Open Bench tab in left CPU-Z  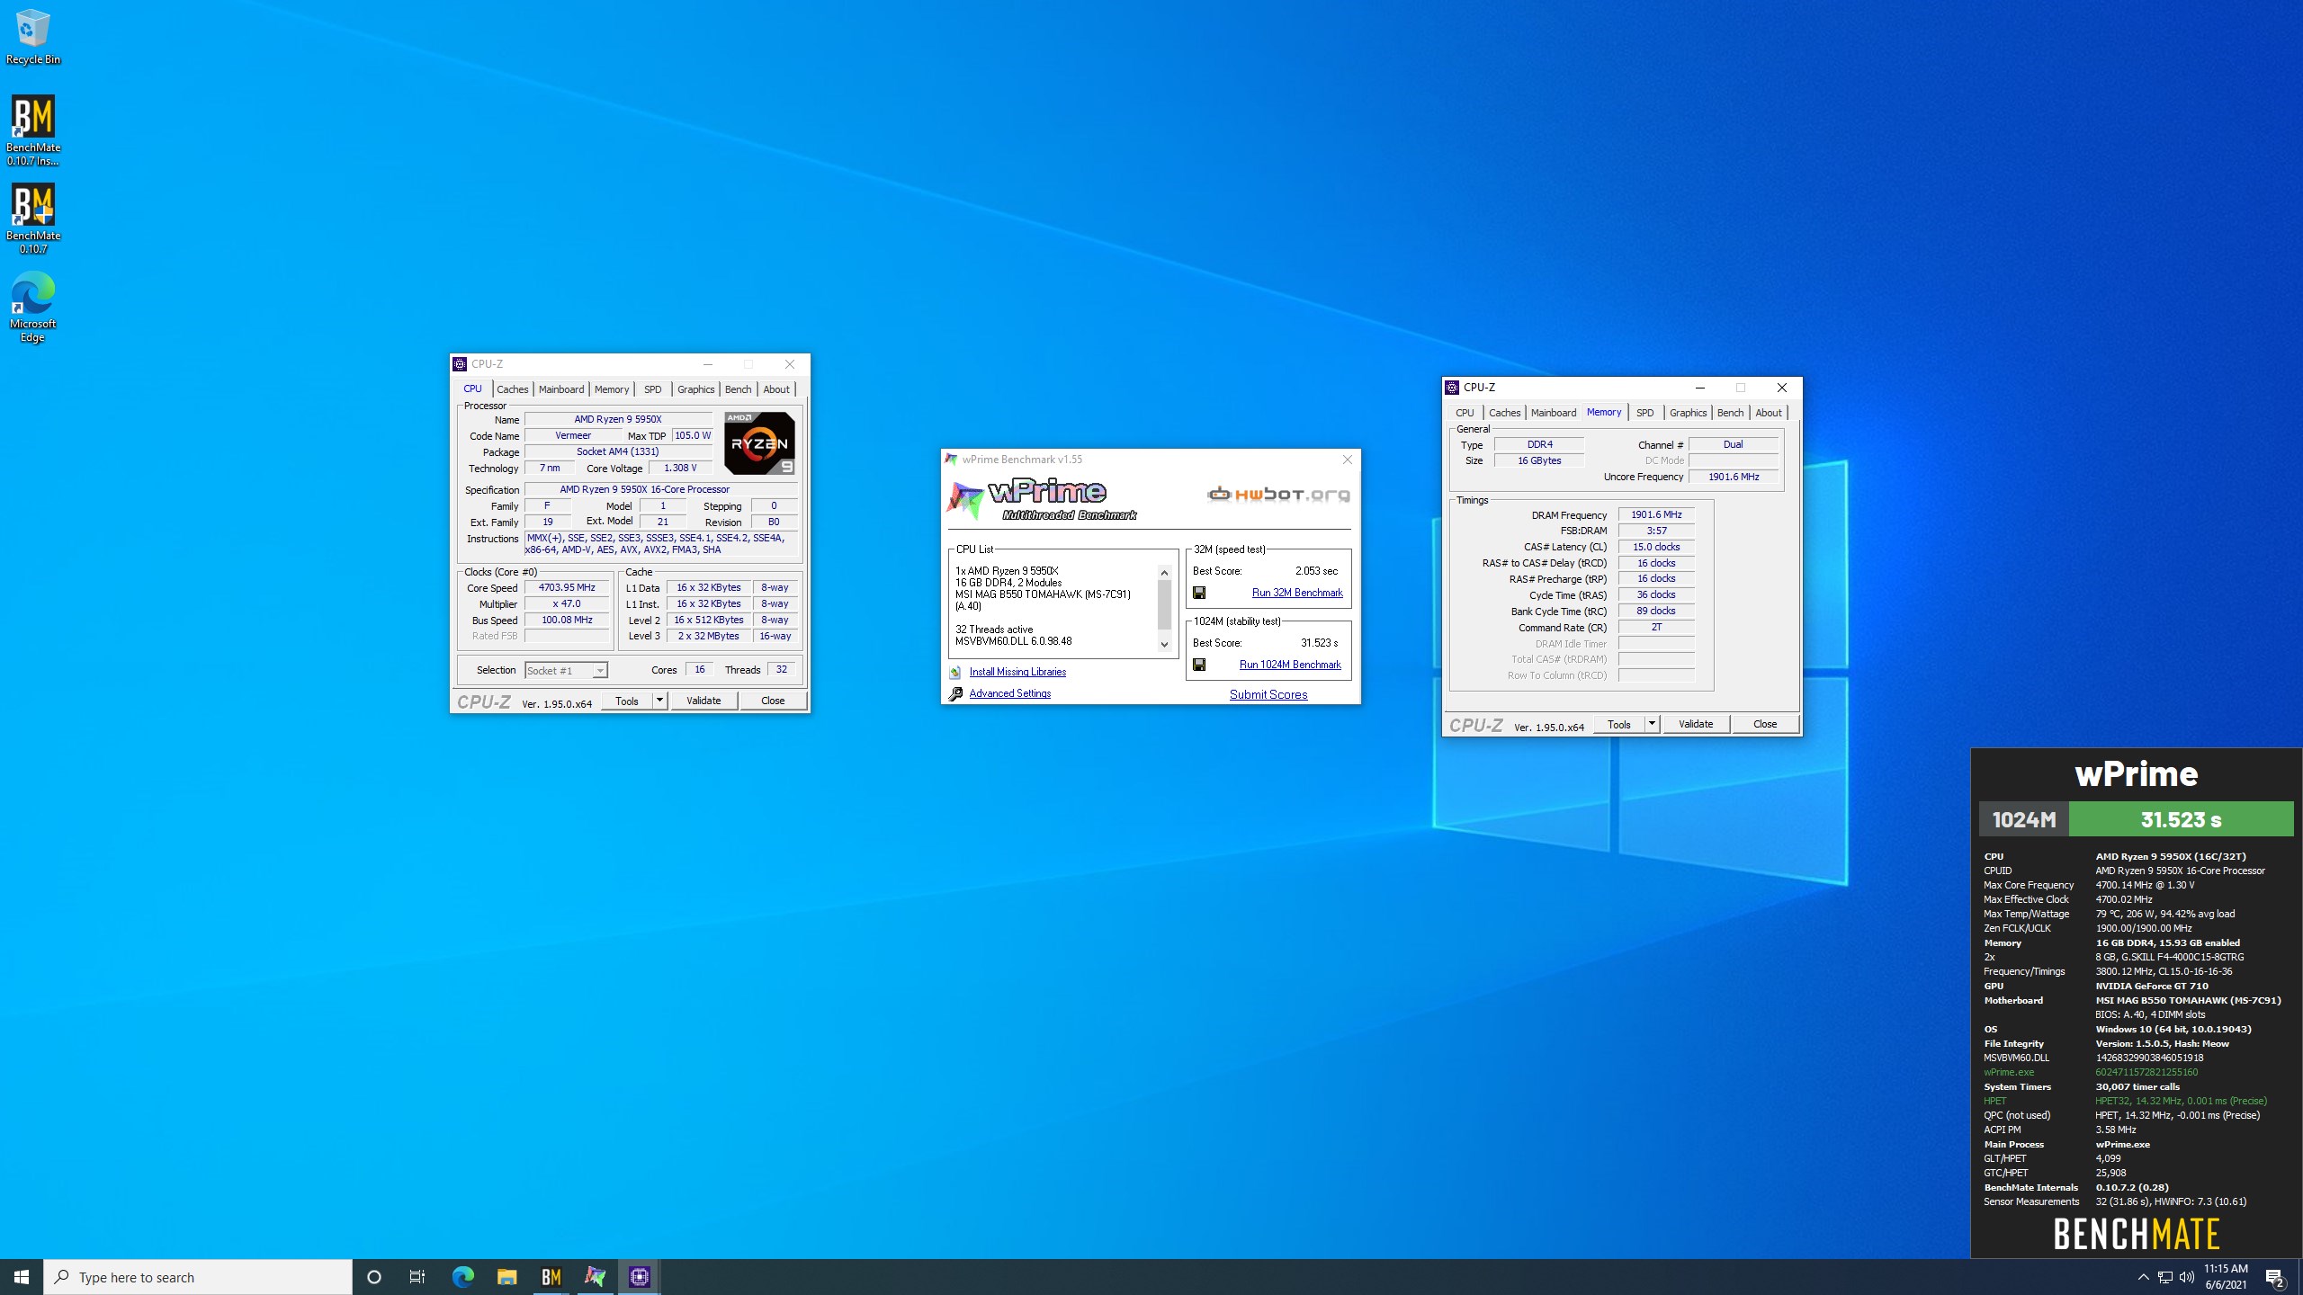(739, 389)
